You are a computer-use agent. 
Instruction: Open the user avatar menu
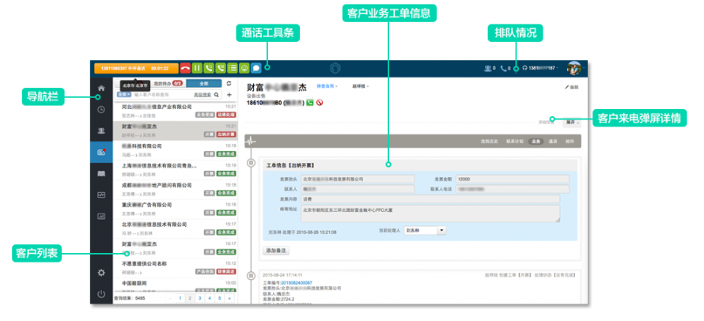tap(574, 68)
